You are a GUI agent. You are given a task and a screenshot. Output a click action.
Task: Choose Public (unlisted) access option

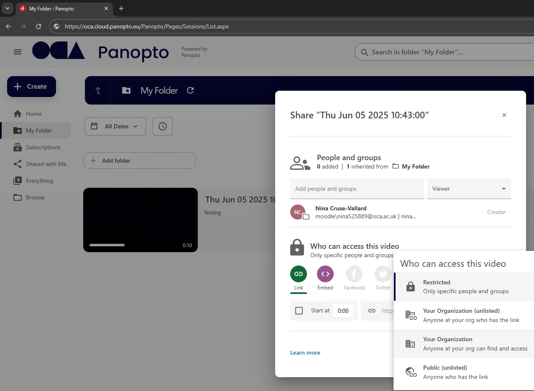click(464, 372)
